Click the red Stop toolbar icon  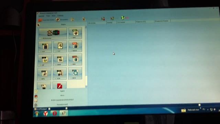103,19
